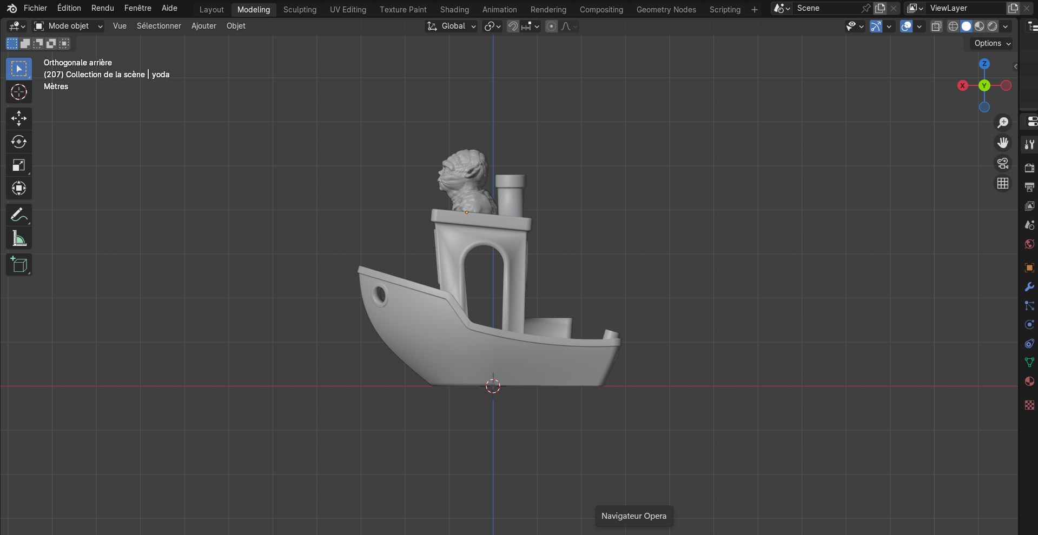
Task: Select the Measure tool
Action: point(19,238)
